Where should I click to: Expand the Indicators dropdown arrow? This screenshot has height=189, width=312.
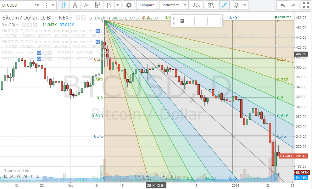point(185,5)
